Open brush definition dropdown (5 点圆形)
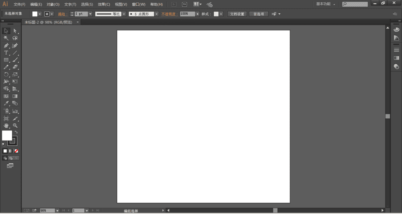 click(156, 14)
